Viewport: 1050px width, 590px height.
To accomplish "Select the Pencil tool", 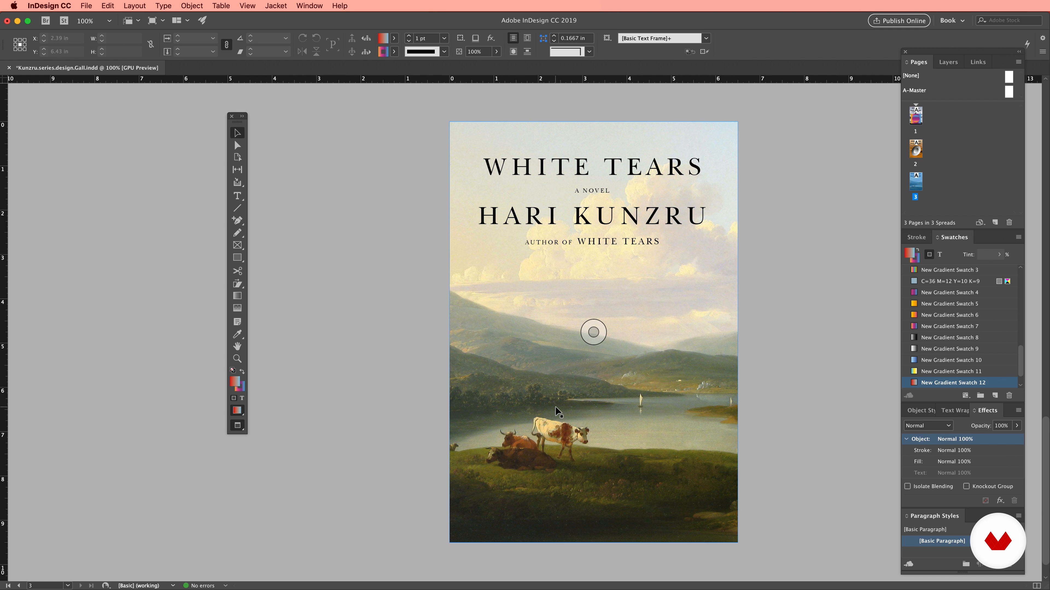I will point(237,233).
